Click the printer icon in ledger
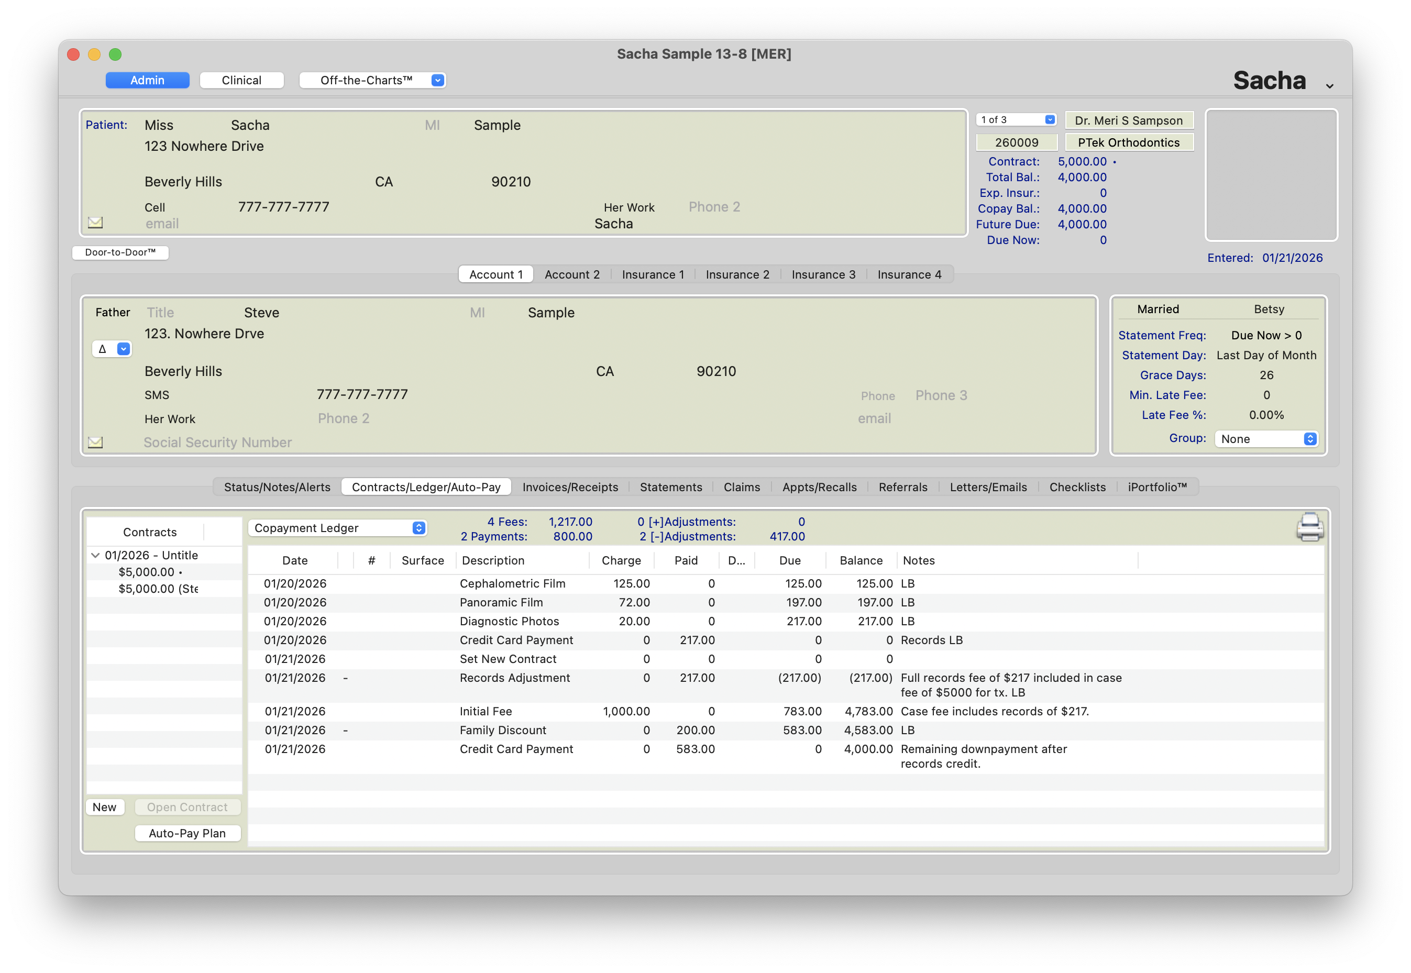Screen dimensions: 1411x973 tap(1309, 527)
